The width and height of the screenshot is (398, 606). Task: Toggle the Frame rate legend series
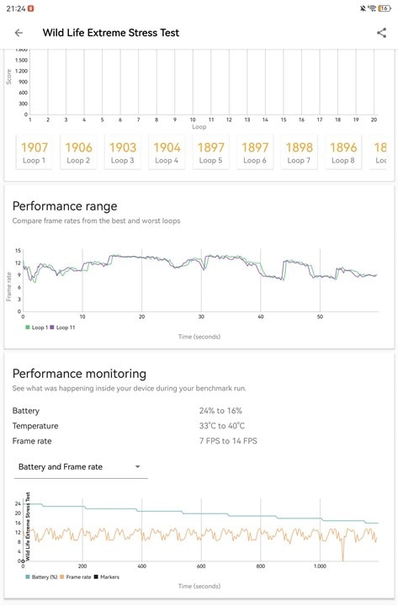76,577
